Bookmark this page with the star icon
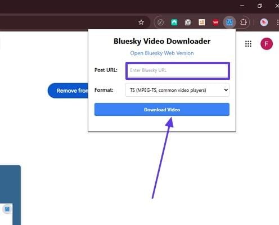Image resolution: width=279 pixels, height=225 pixels. pyautogui.click(x=141, y=22)
